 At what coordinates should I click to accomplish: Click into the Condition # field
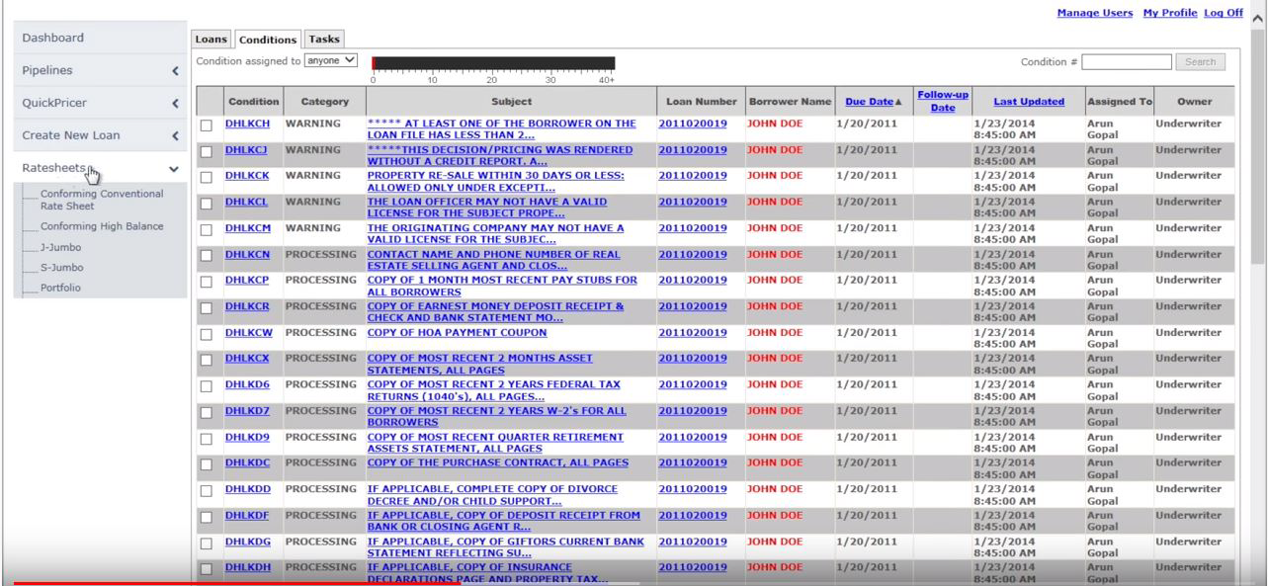1126,62
